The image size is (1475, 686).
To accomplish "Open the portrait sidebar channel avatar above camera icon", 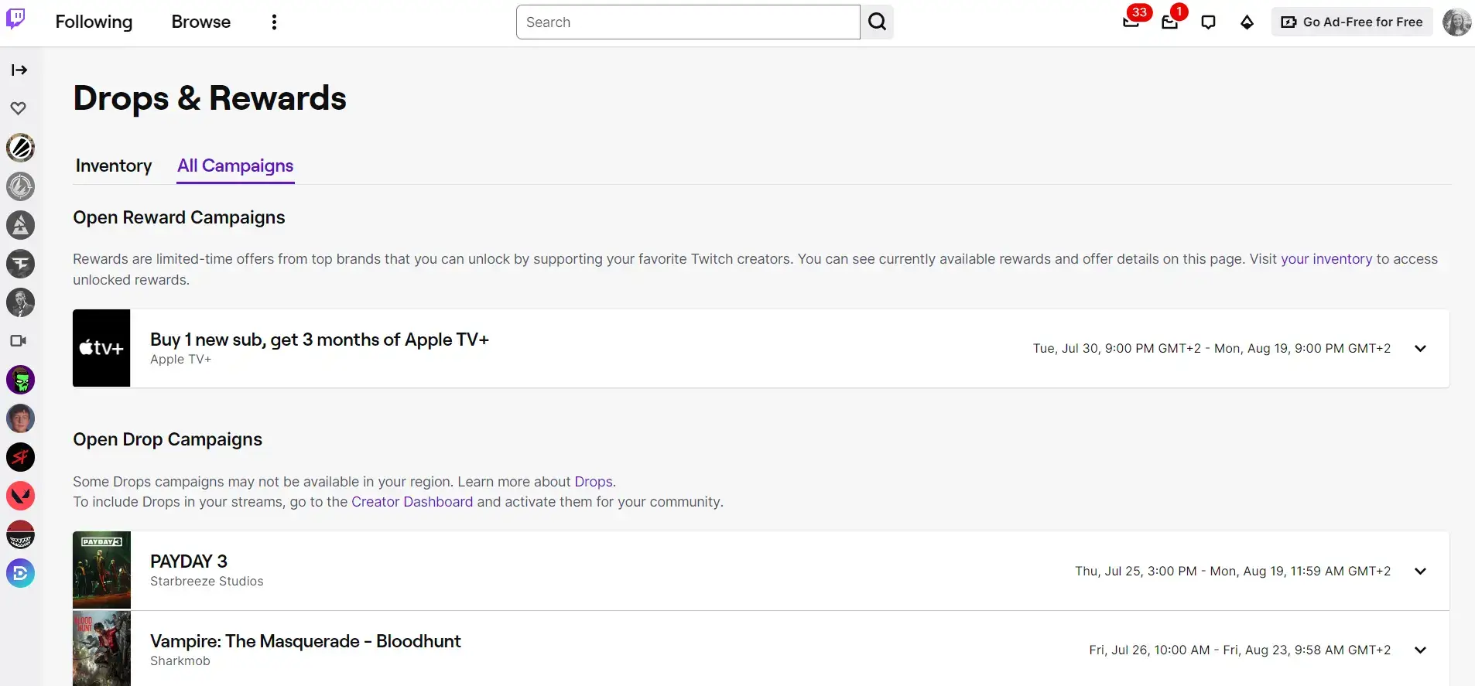I will click(x=21, y=302).
